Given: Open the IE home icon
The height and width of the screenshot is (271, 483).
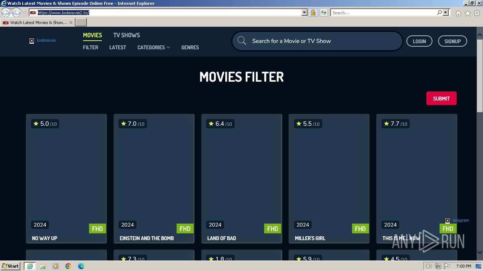Looking at the screenshot, I should pos(458,13).
